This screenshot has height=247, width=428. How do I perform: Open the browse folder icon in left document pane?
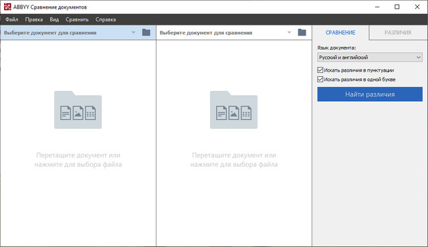point(146,33)
